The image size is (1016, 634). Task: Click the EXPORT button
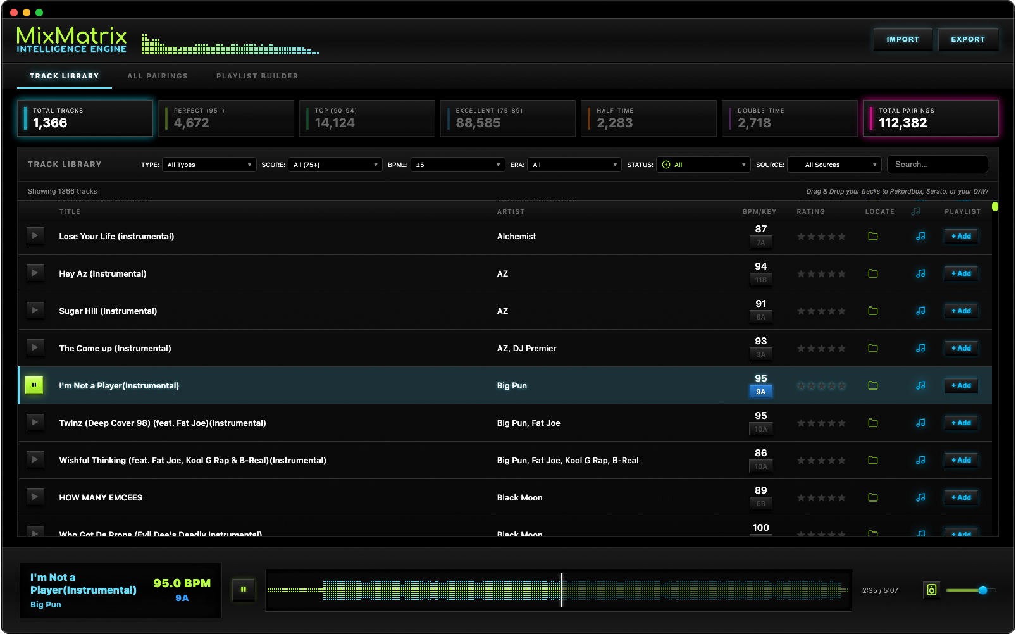(x=968, y=39)
